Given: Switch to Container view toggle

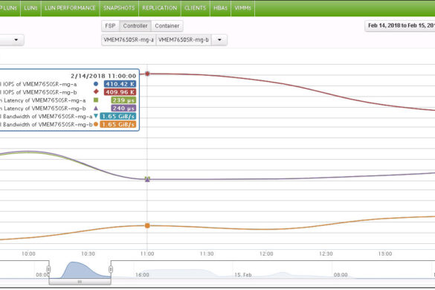Looking at the screenshot, I should [167, 26].
